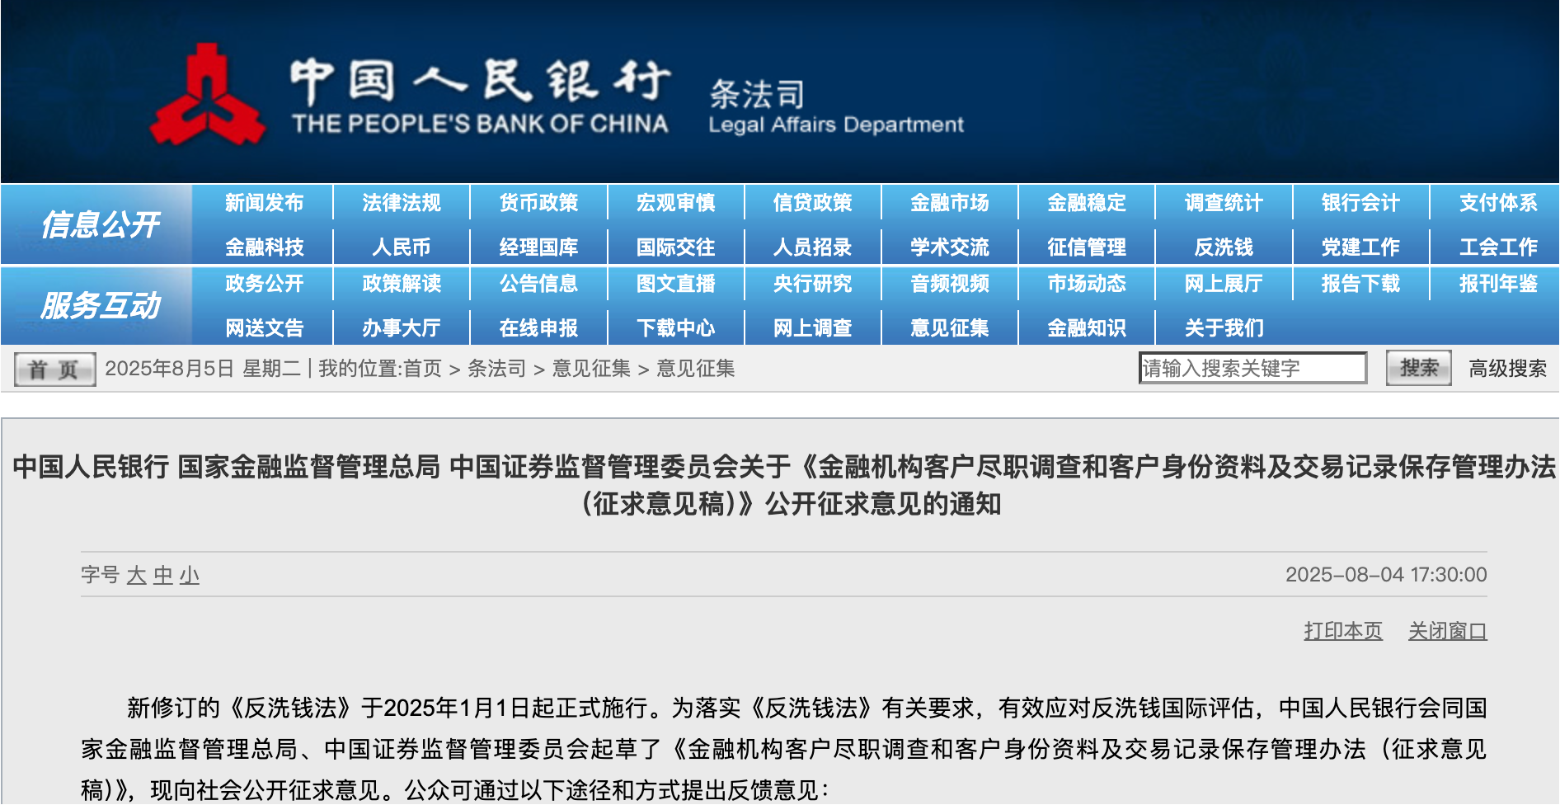Click 关闭窗口 link
This screenshot has width=1560, height=805.
(1447, 631)
